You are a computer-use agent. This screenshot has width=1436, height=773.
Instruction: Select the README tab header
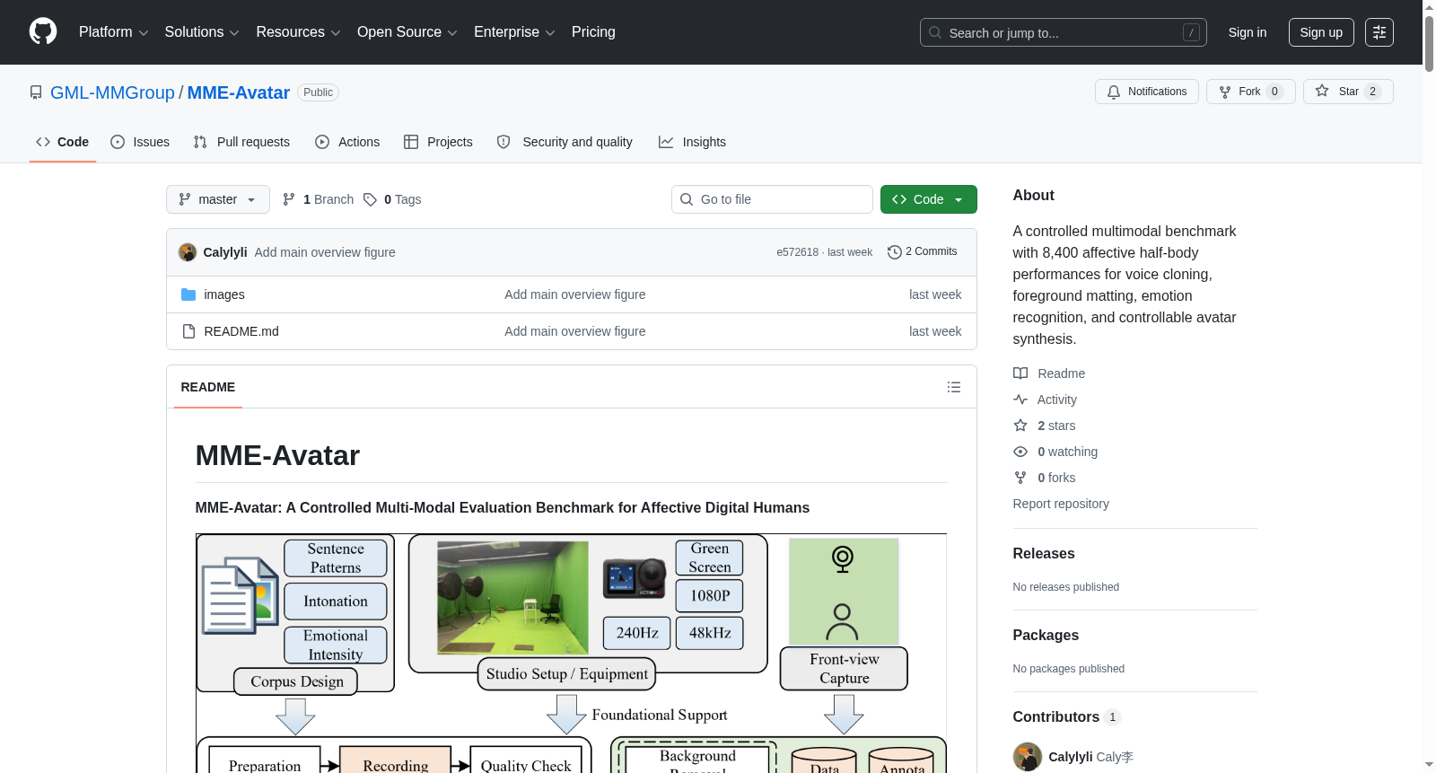point(208,387)
